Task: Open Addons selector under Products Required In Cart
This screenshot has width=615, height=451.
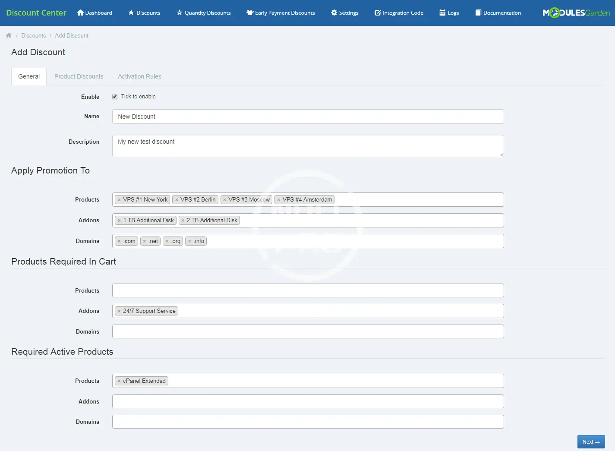Action: coord(308,311)
